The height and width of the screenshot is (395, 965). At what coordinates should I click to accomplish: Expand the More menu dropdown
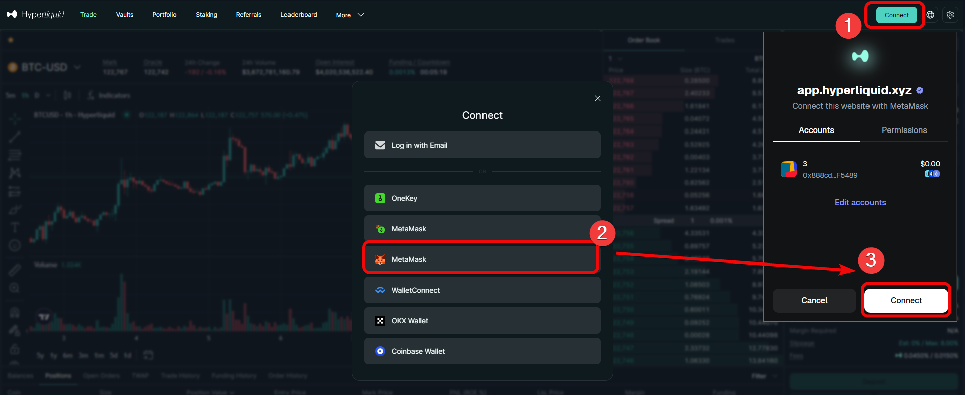coord(349,15)
